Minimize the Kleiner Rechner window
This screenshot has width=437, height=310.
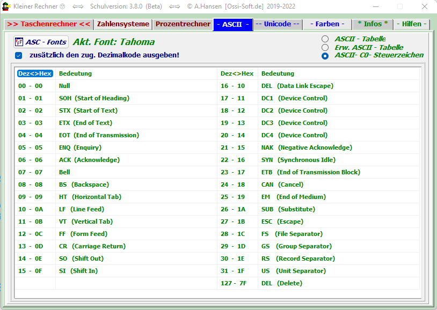click(x=375, y=7)
